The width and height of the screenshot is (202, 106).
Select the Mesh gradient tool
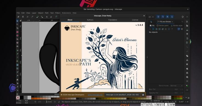[x=17, y=68]
